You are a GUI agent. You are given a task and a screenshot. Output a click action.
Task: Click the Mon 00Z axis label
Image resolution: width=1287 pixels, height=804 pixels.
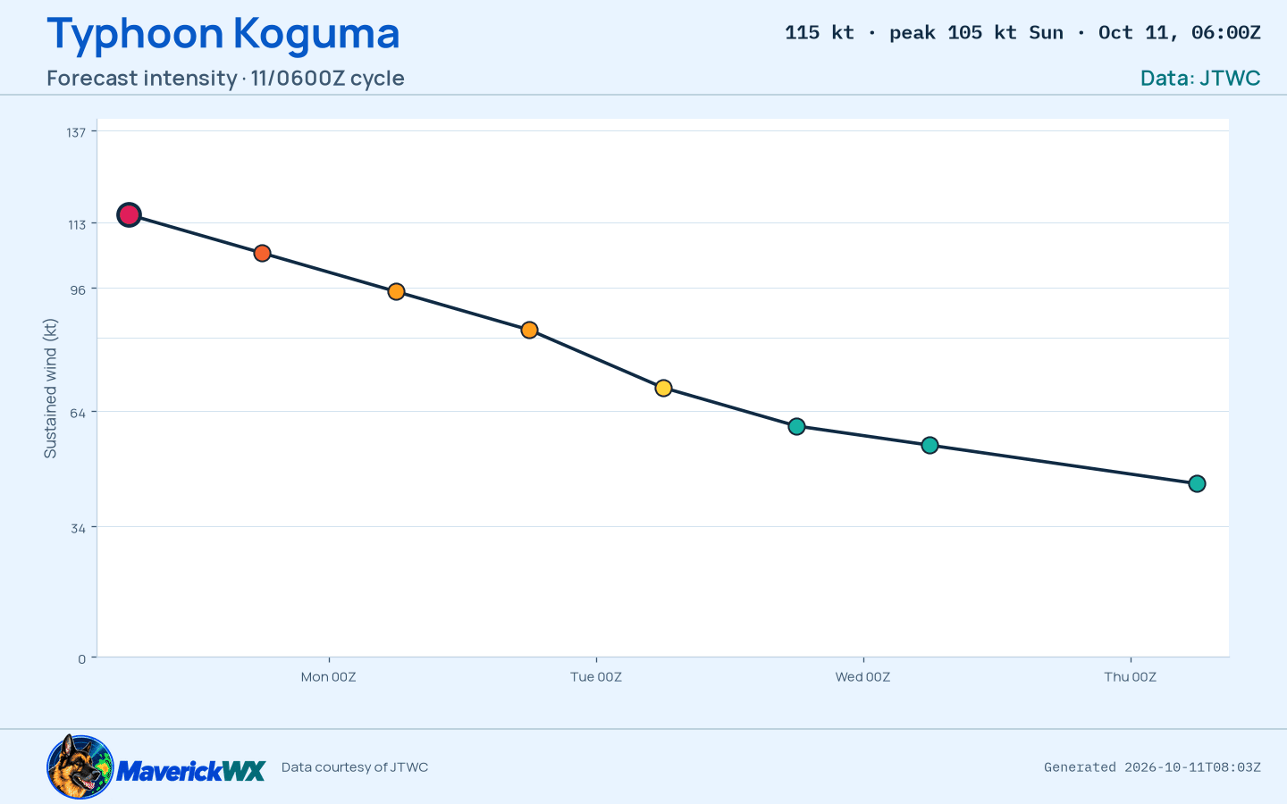328,676
